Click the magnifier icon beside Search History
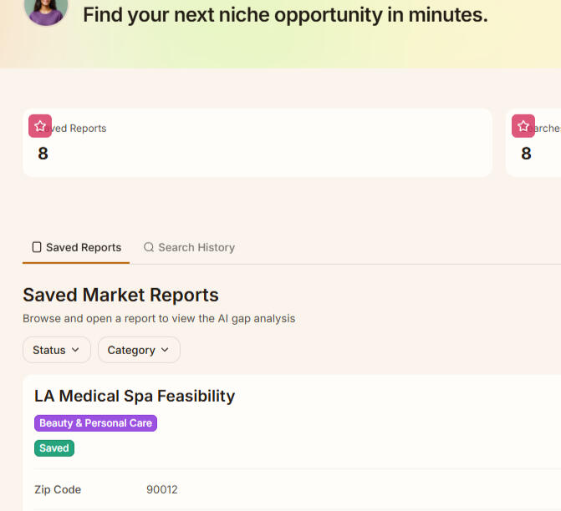Image resolution: width=561 pixels, height=511 pixels. click(x=149, y=247)
